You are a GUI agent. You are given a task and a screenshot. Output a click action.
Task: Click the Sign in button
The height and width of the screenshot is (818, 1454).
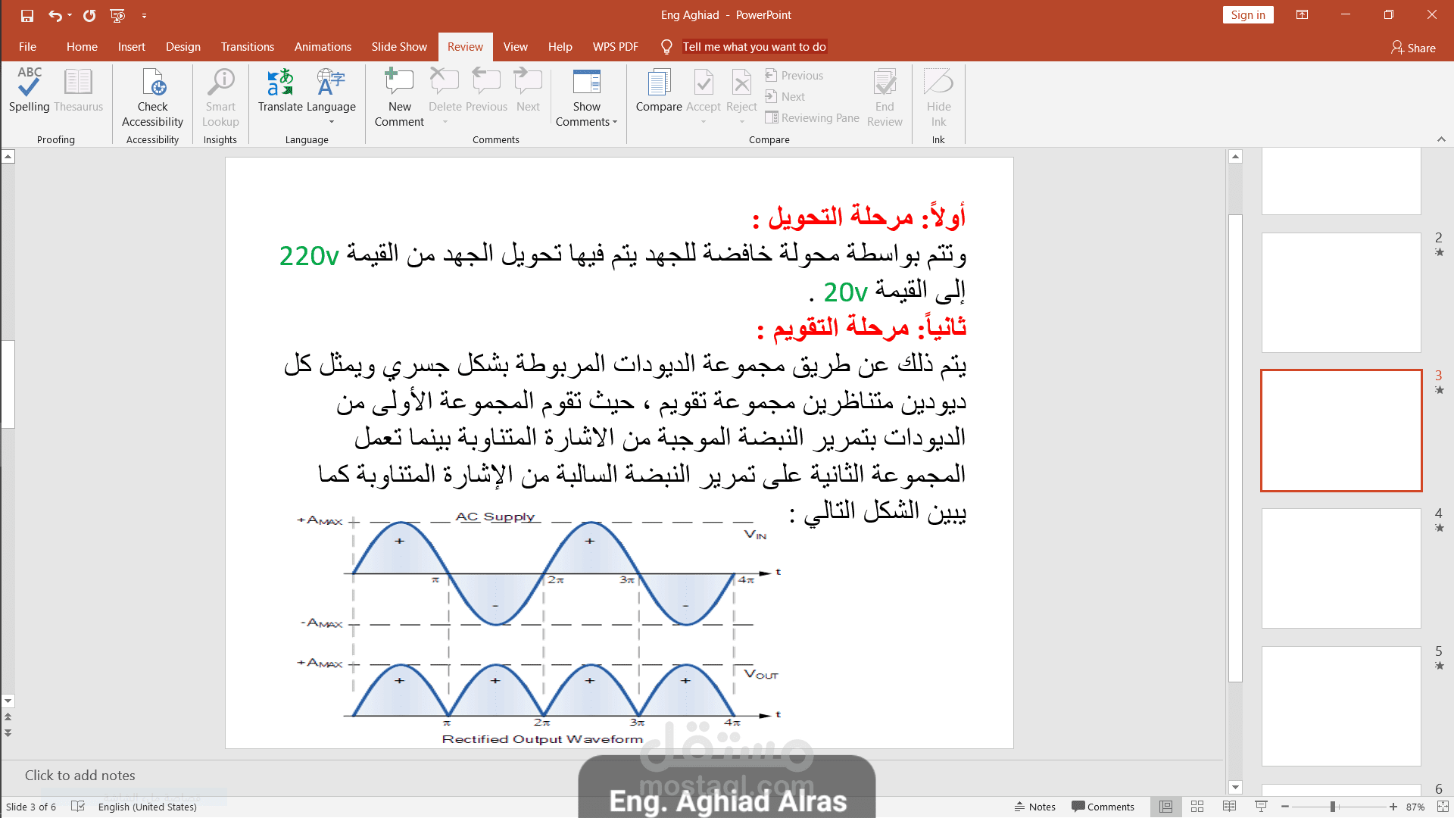(1247, 15)
